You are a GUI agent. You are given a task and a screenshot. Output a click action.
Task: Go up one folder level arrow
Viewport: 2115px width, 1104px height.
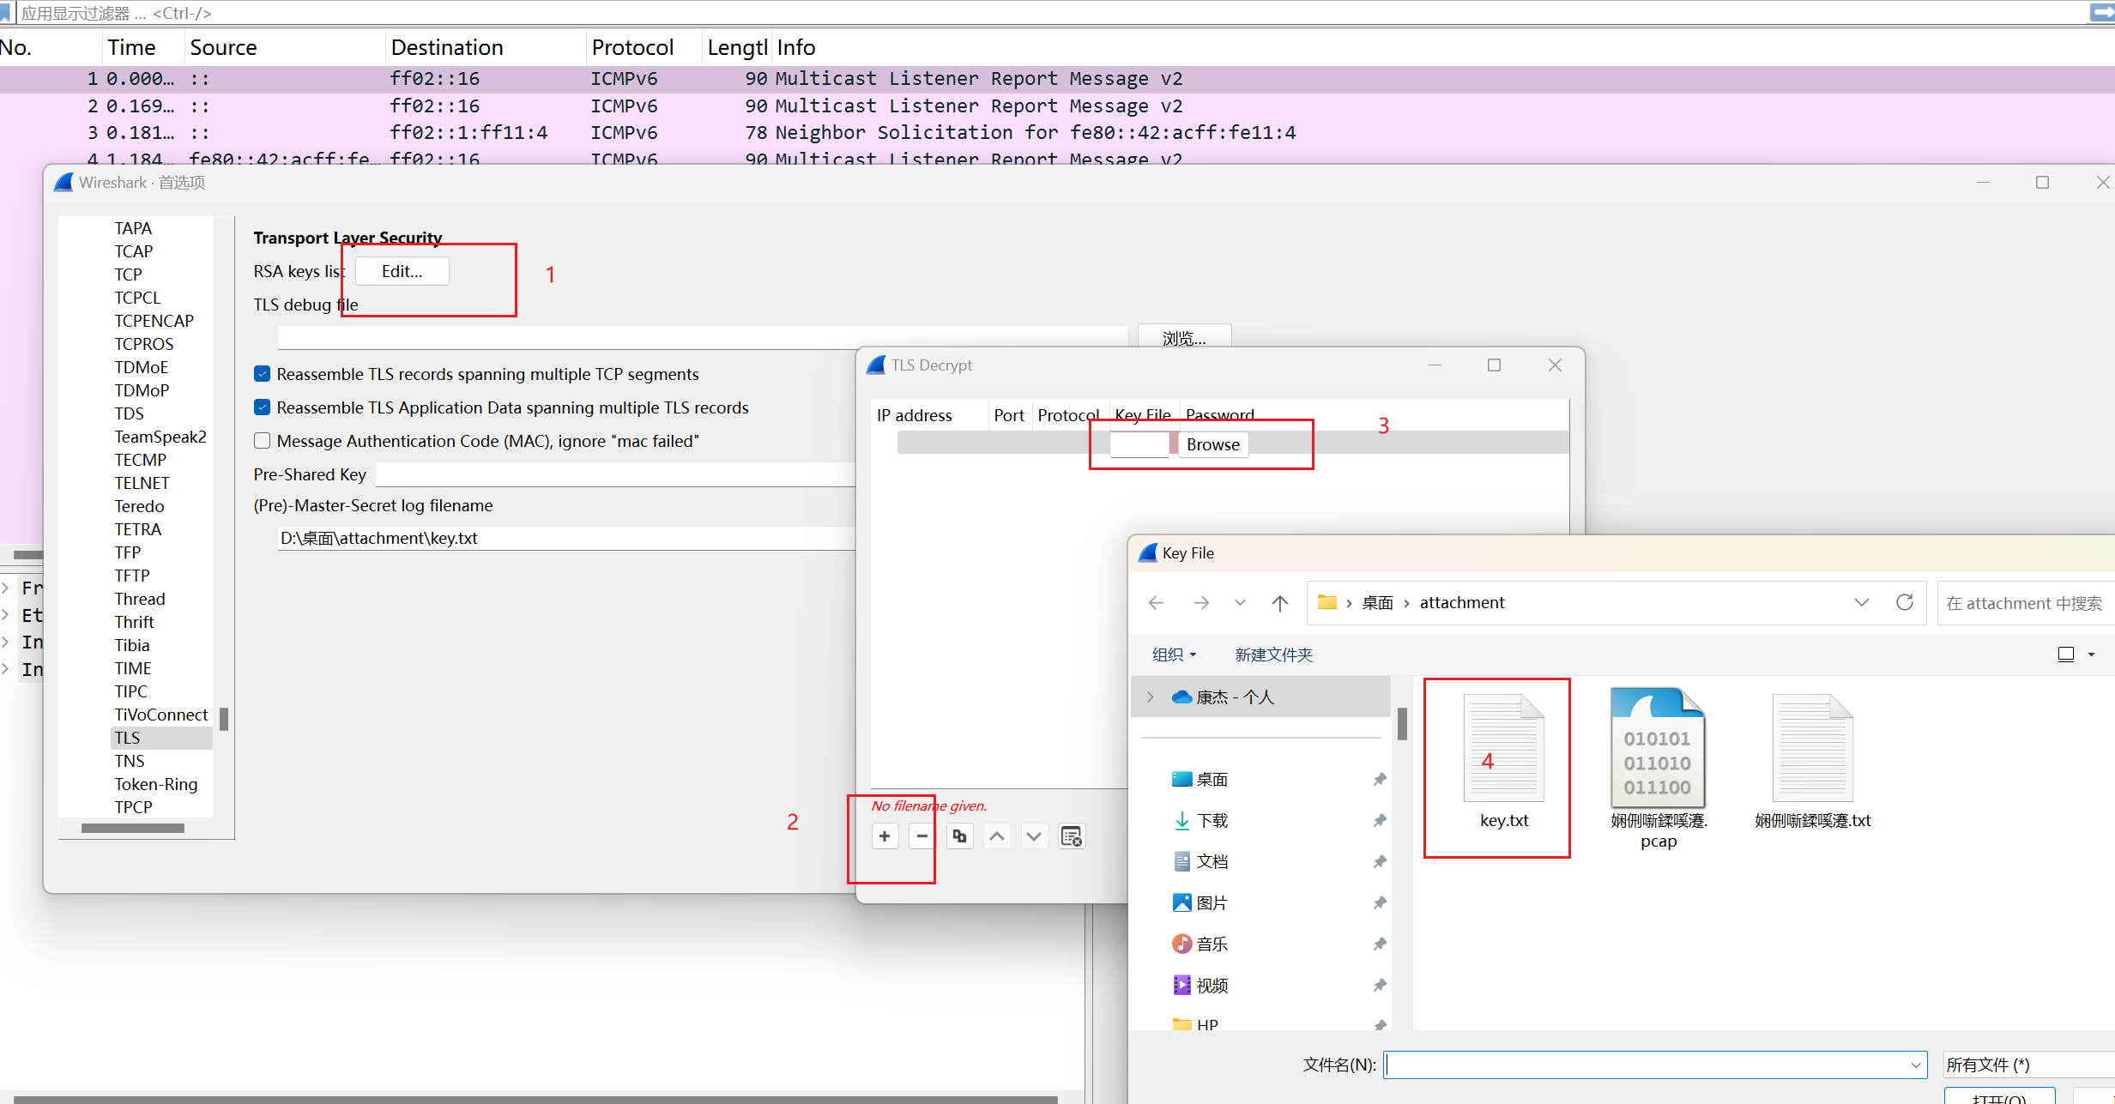[x=1279, y=603]
